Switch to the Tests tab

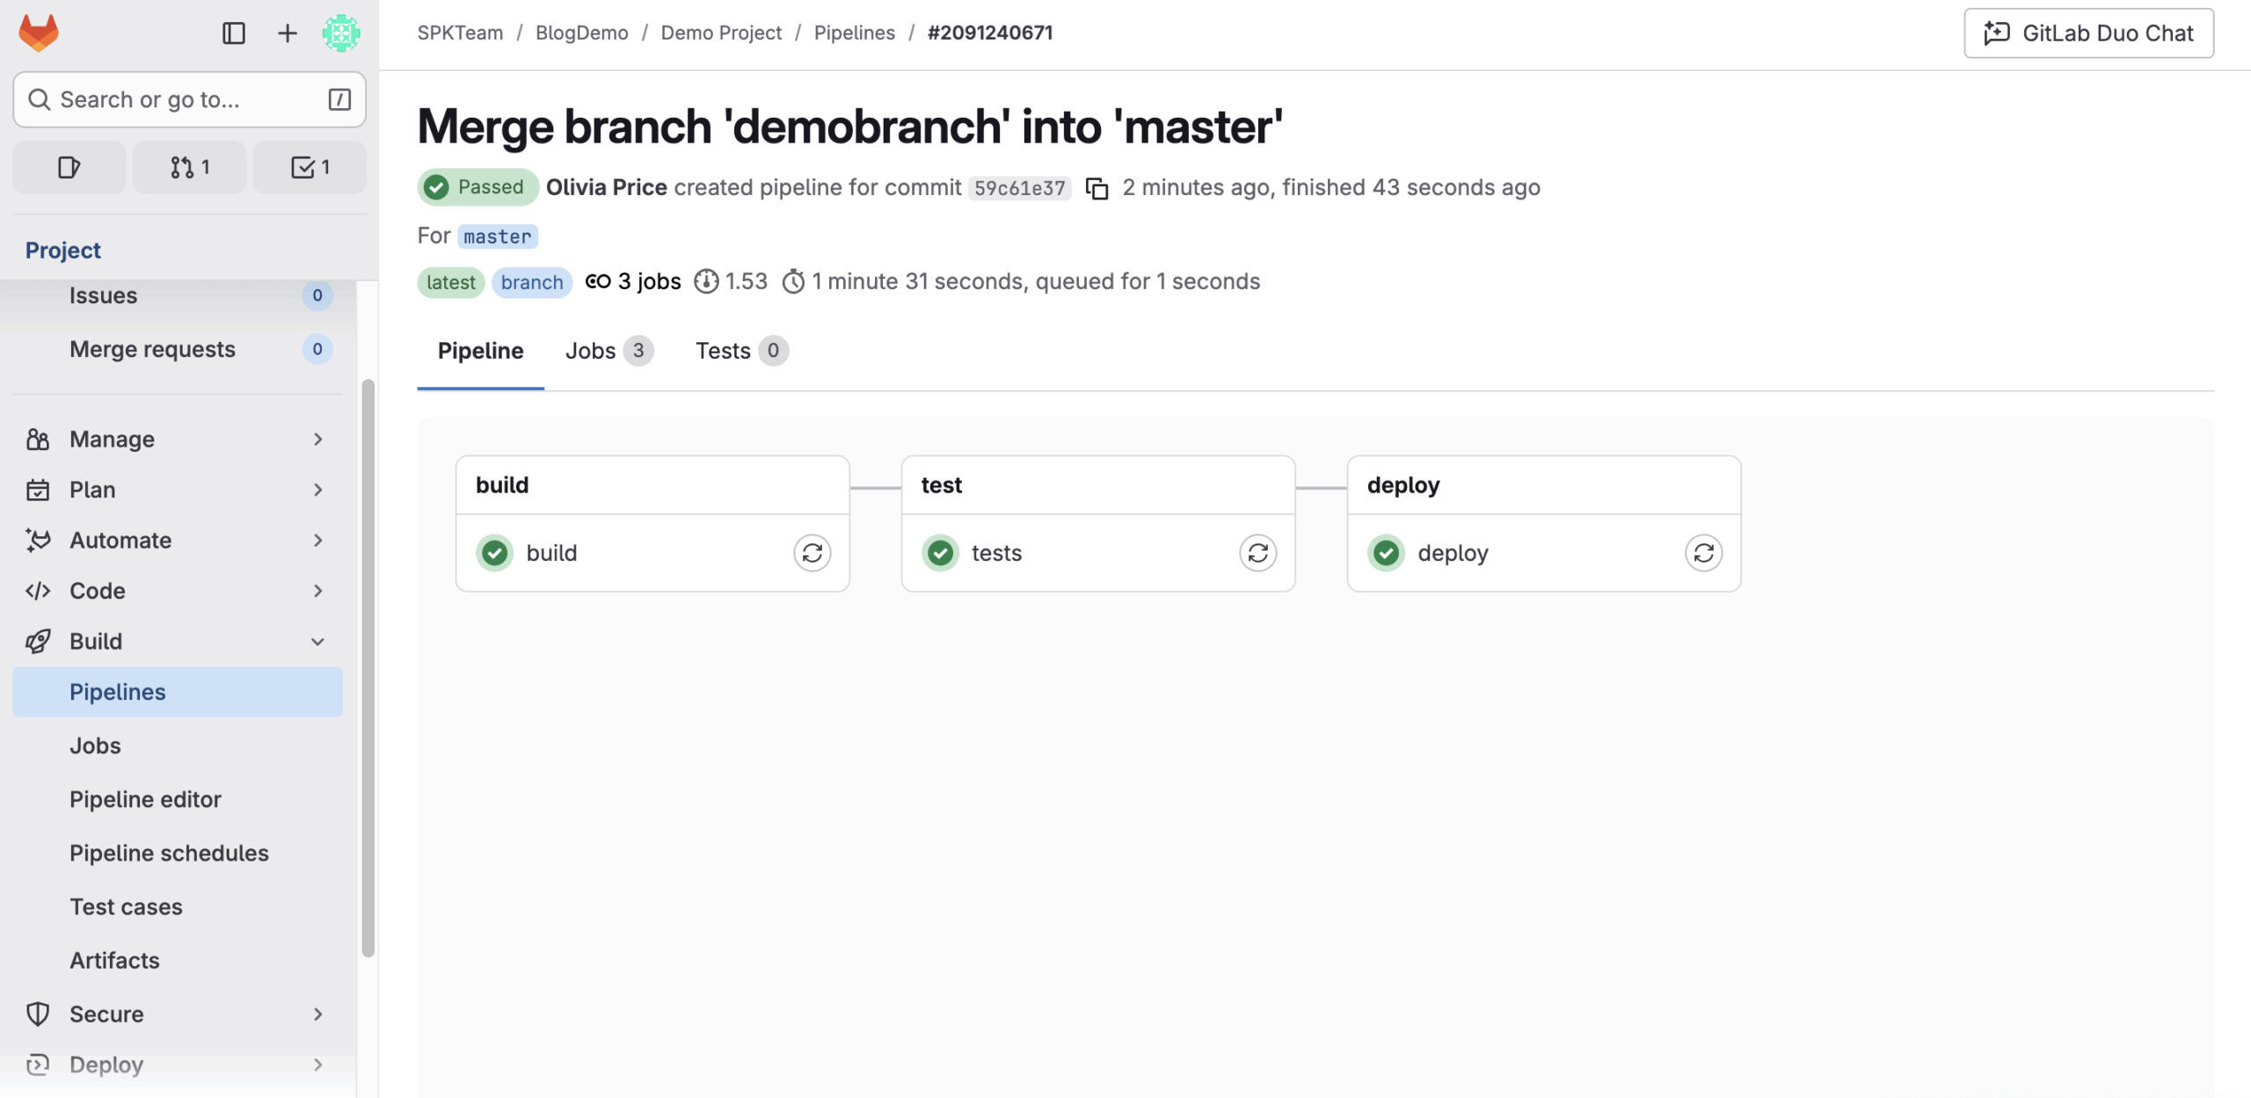click(x=740, y=351)
